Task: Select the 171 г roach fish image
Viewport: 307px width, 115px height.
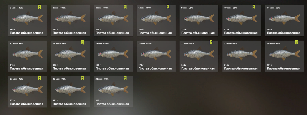Action: (199, 18)
